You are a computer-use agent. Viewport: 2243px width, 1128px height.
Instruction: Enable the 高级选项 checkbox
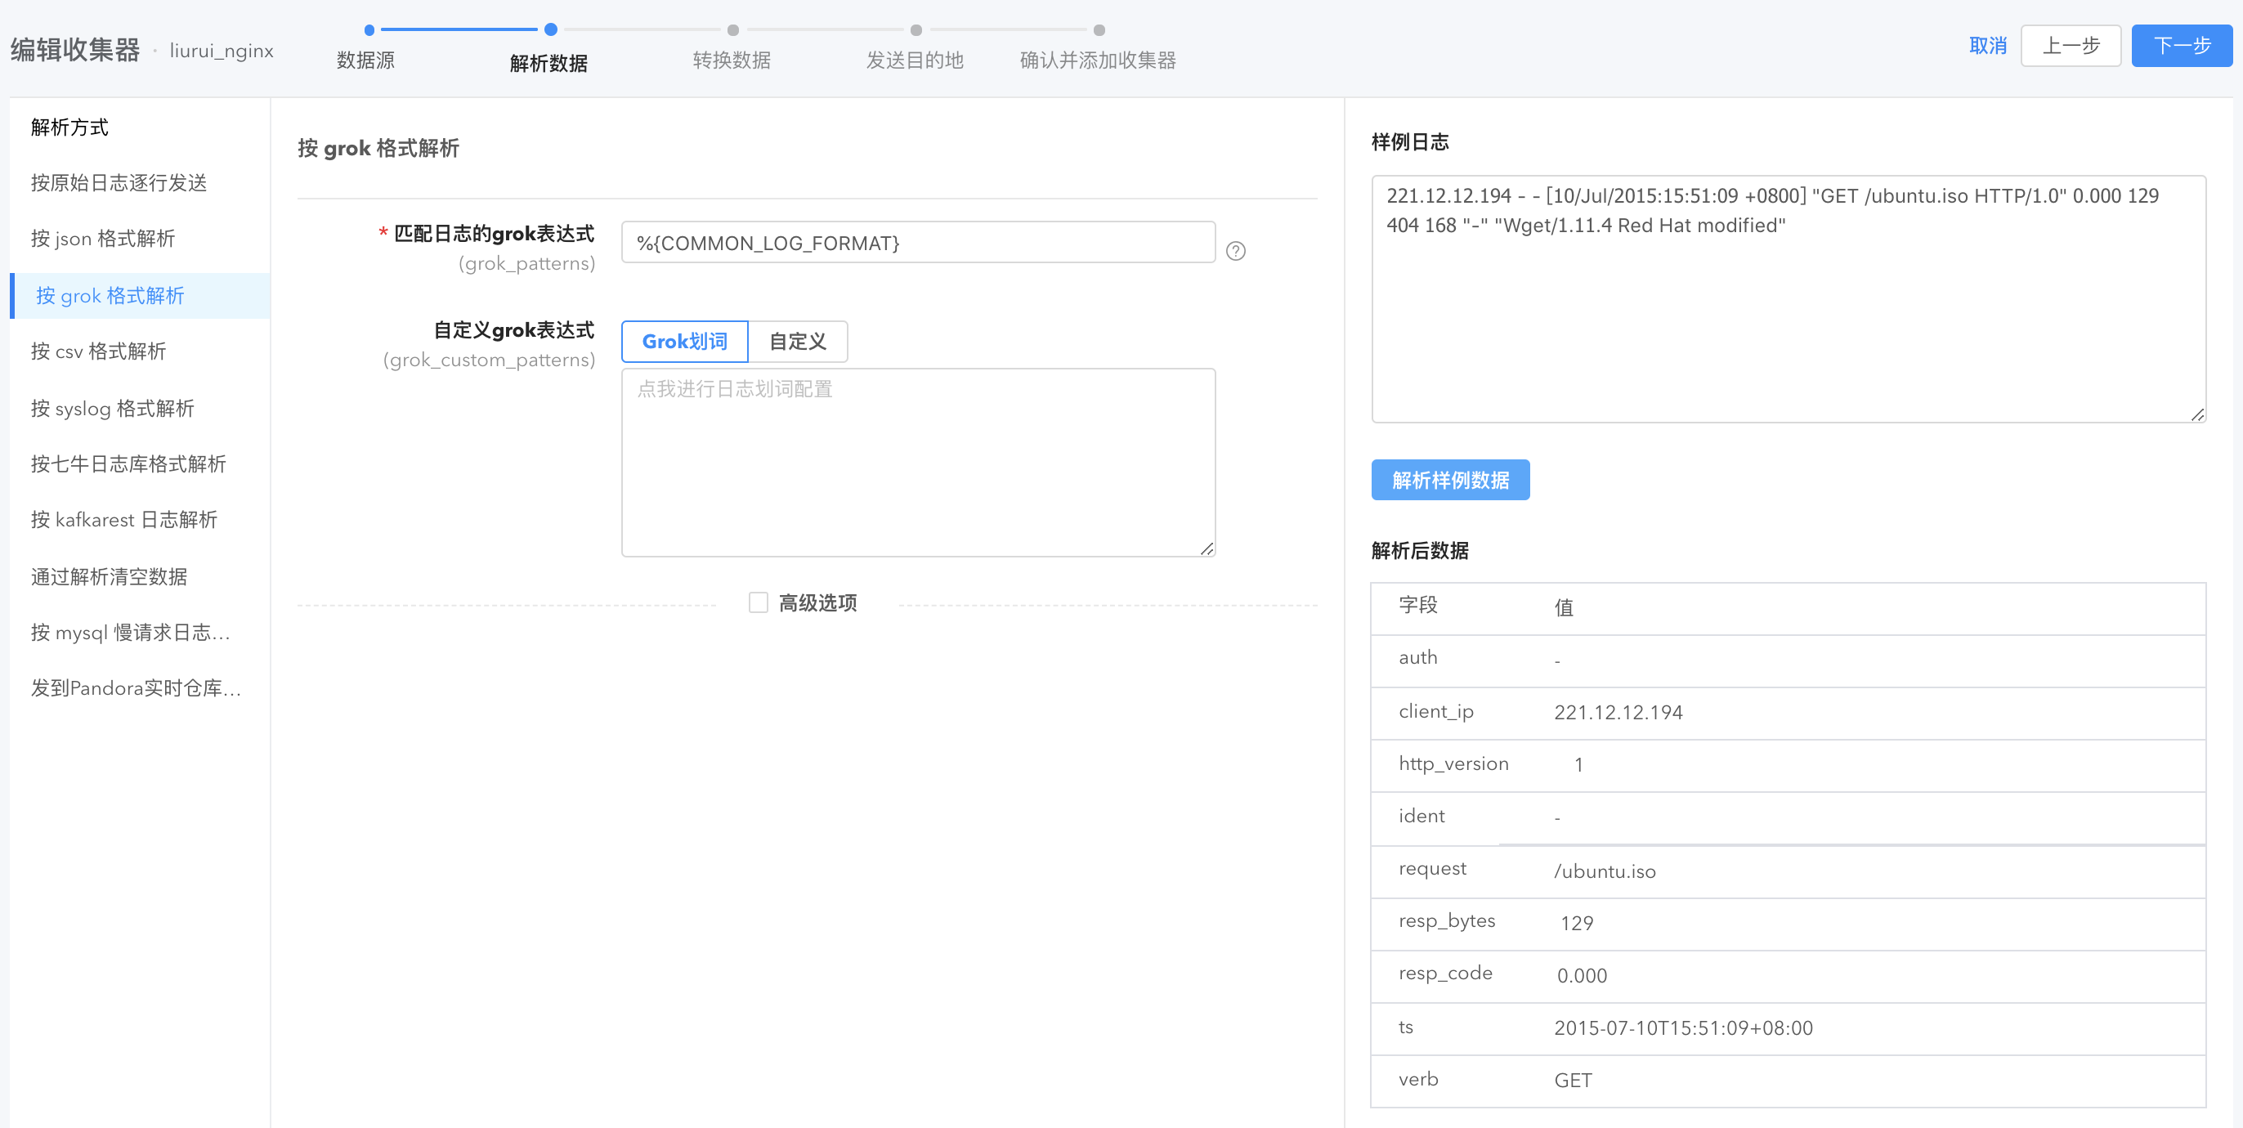759,602
